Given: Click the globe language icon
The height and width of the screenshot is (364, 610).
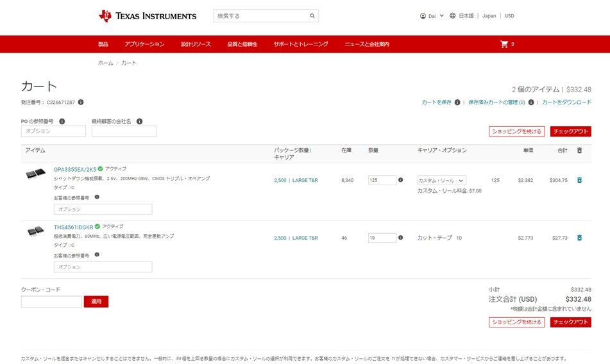Looking at the screenshot, I should [452, 16].
